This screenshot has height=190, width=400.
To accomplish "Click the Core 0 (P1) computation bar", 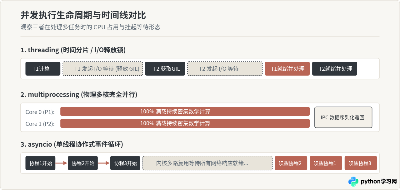I will click(185, 112).
